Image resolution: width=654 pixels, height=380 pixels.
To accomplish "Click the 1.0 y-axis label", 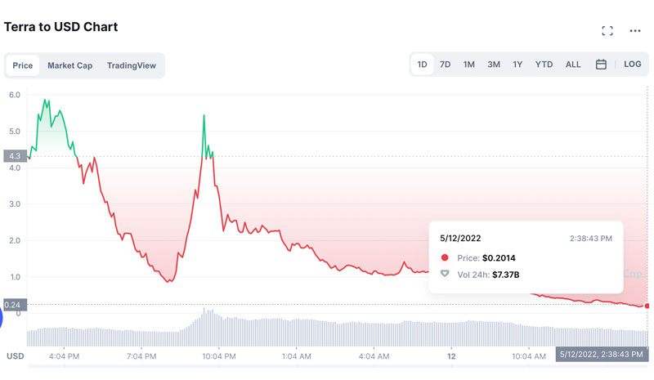I will 15,277.
